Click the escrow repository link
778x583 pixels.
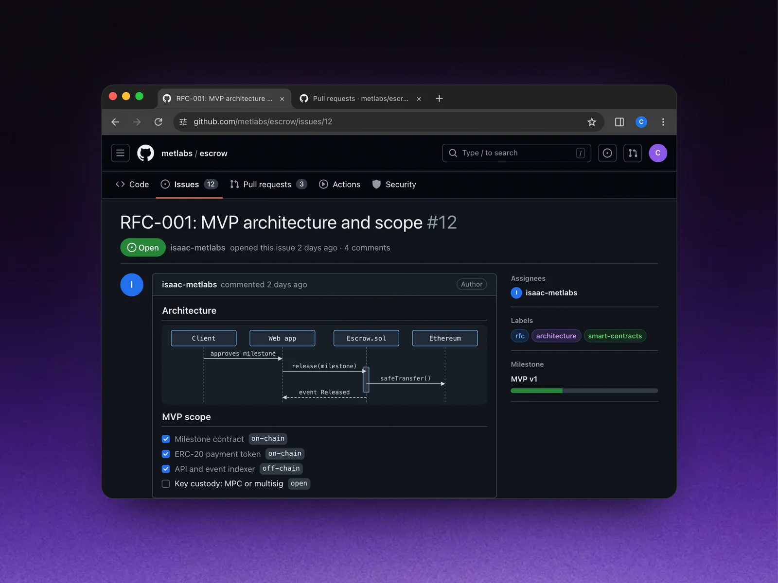[213, 154]
